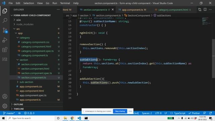Open the Search view in activity bar

coord(5,21)
